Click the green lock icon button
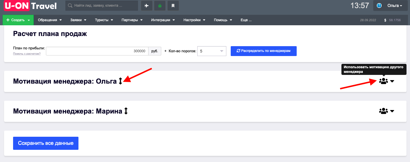The height and width of the screenshot is (162, 410). 160,6
